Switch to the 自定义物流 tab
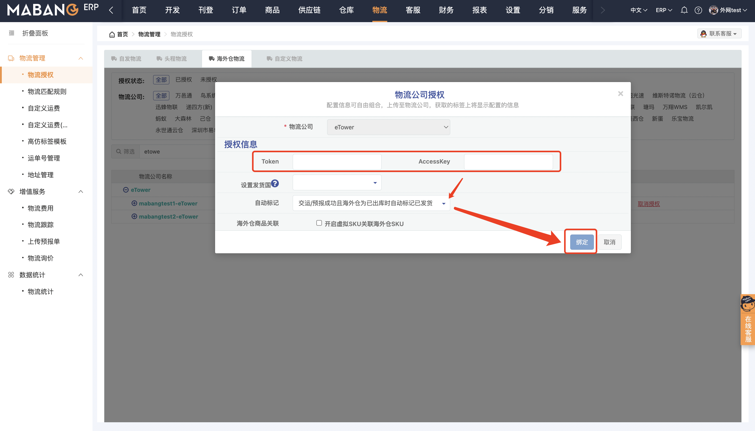Image resolution: width=755 pixels, height=431 pixels. click(x=284, y=59)
